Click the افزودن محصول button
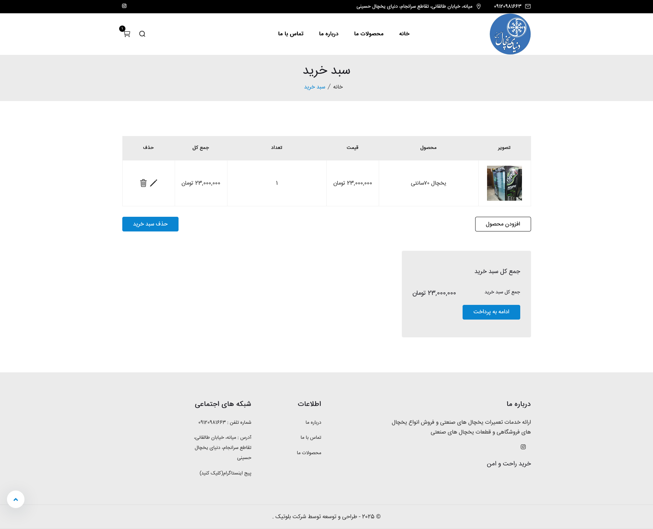This screenshot has width=653, height=529. 503,224
